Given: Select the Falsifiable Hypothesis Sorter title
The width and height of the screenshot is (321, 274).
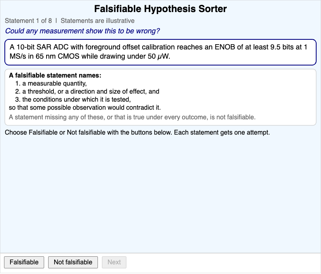Looking at the screenshot, I should [160, 9].
